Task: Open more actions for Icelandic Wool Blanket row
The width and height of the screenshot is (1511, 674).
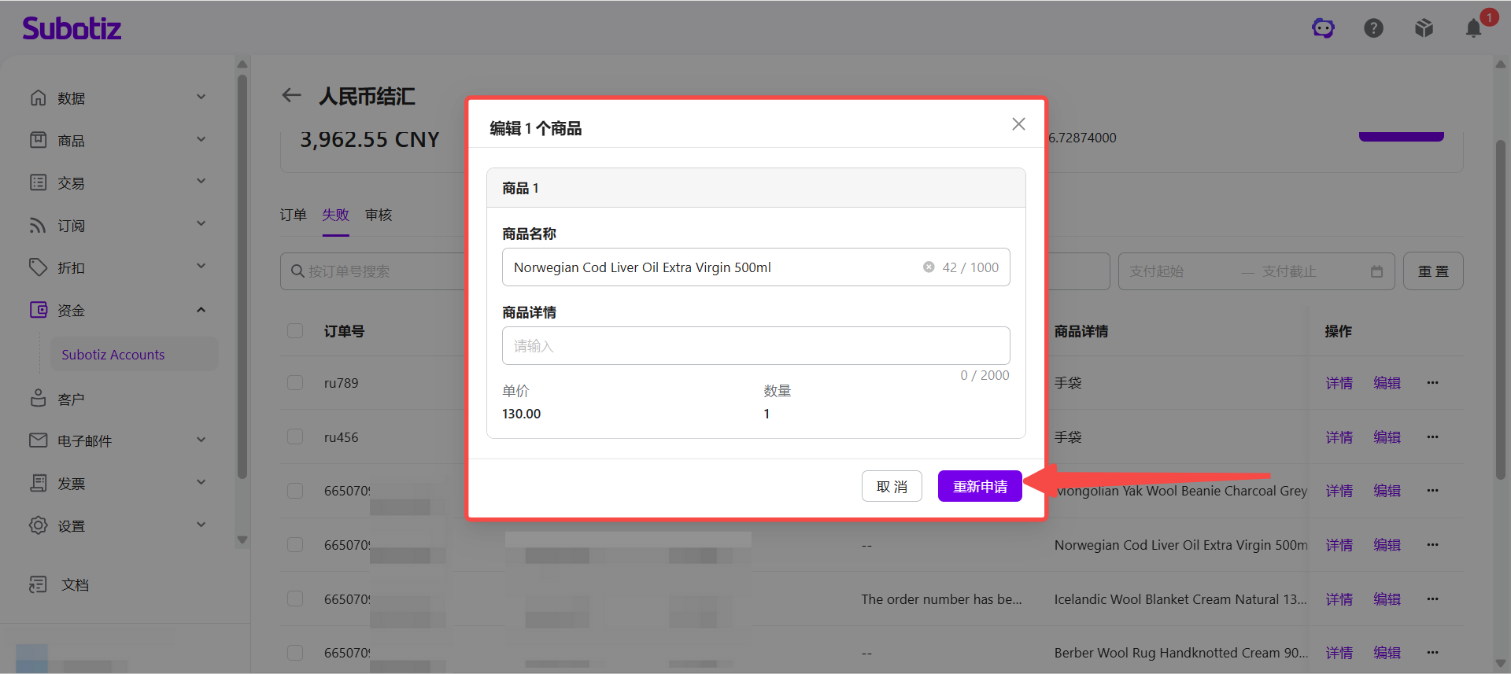Action: 1432,599
